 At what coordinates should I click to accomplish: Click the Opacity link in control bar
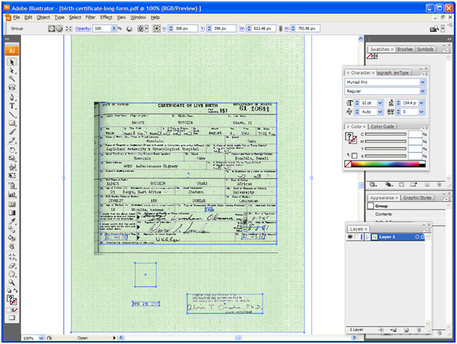(x=82, y=28)
